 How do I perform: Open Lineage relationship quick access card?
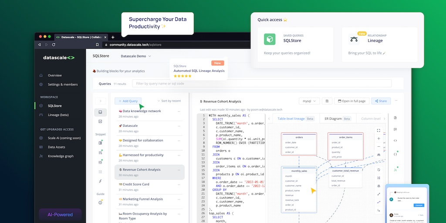[379, 45]
